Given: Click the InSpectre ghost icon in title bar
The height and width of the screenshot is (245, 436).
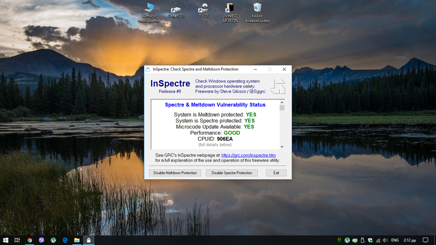Looking at the screenshot, I should tap(148, 69).
